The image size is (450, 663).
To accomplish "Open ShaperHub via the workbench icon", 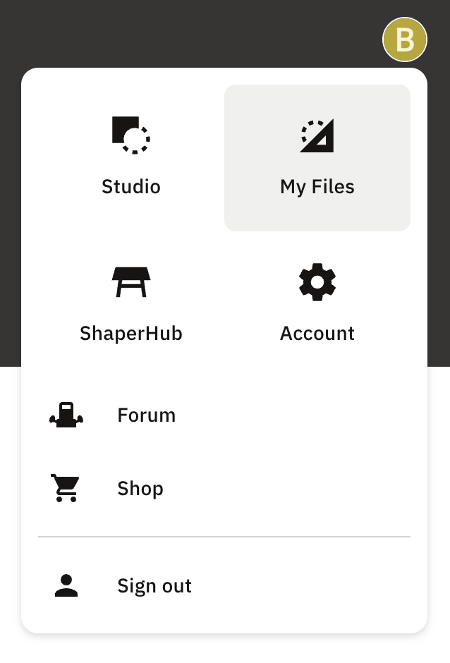I will (130, 281).
